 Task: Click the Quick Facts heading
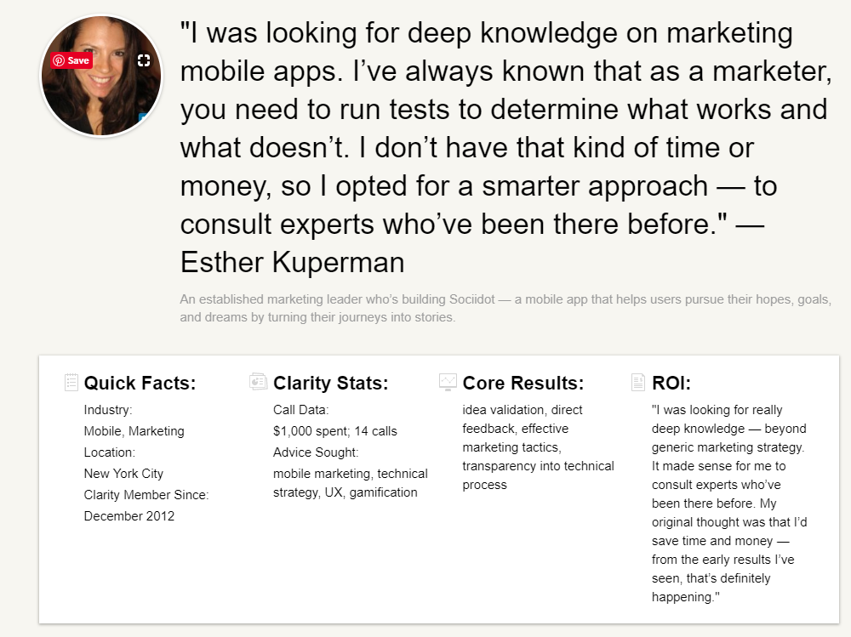click(x=140, y=383)
